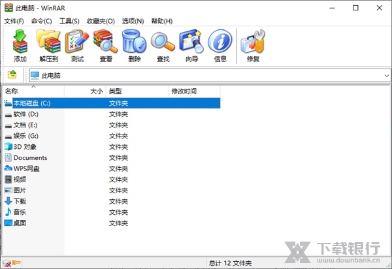392x269 pixels.
Task: Select the 本地磁盘 (C:) row name
Action: [32, 103]
